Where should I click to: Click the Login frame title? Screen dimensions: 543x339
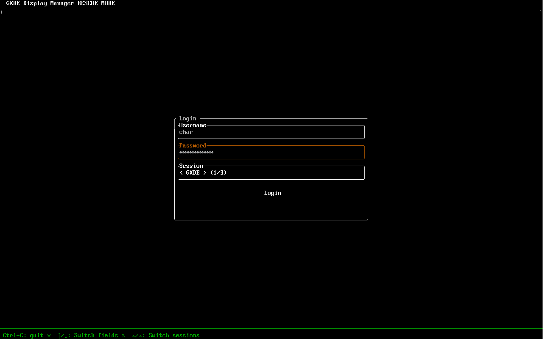188,118
